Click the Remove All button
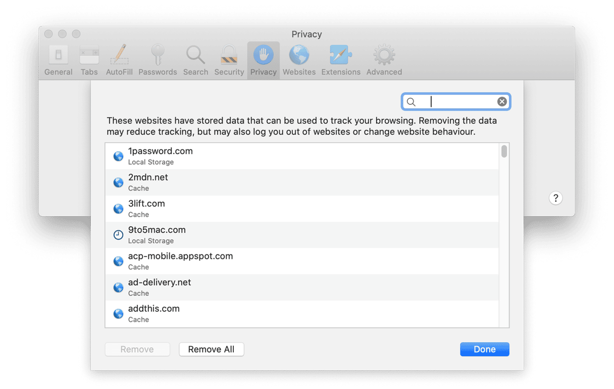 point(211,349)
